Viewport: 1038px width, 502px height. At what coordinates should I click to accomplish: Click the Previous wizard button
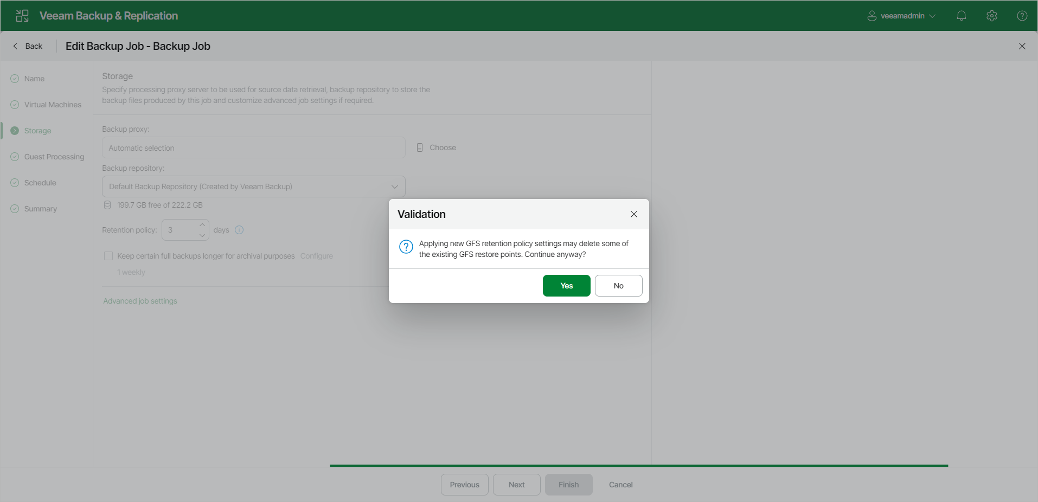(465, 485)
